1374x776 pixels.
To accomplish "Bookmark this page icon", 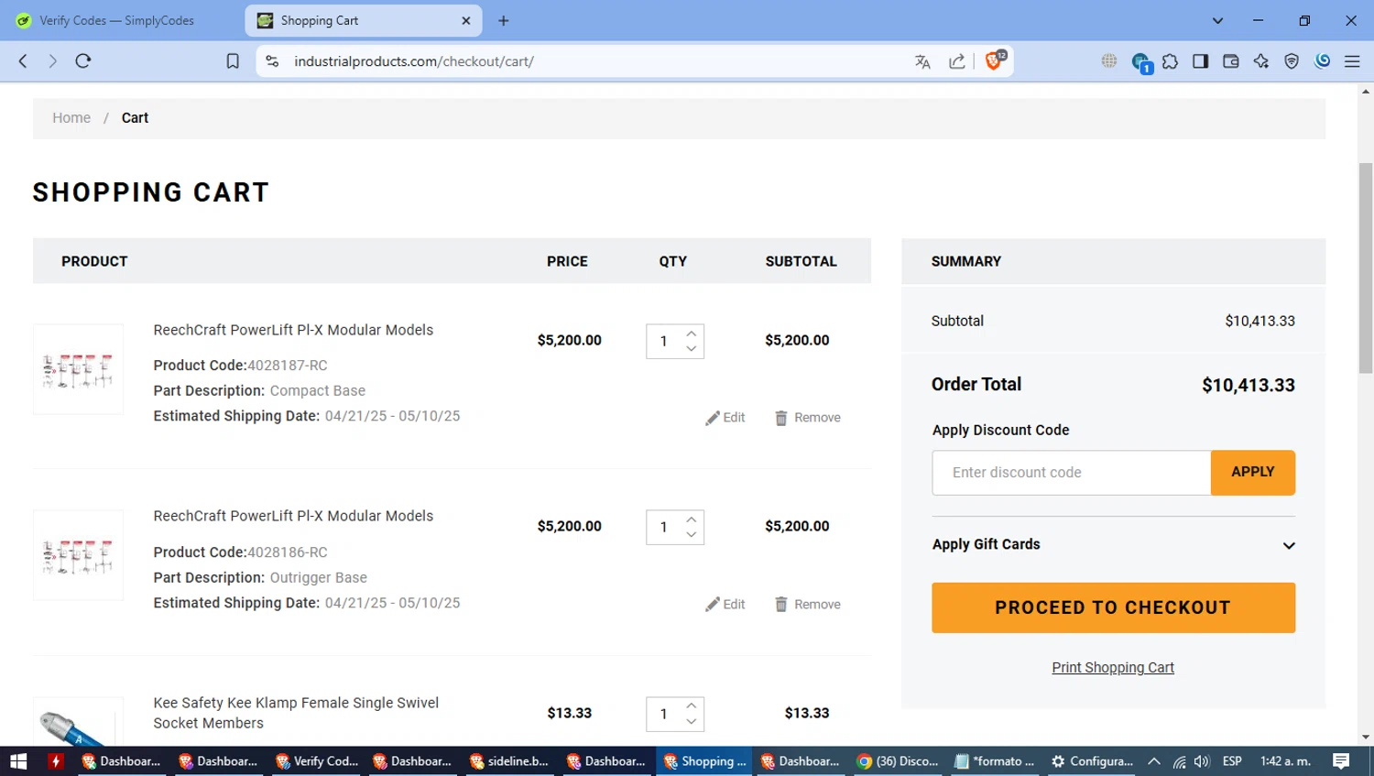I will click(233, 61).
